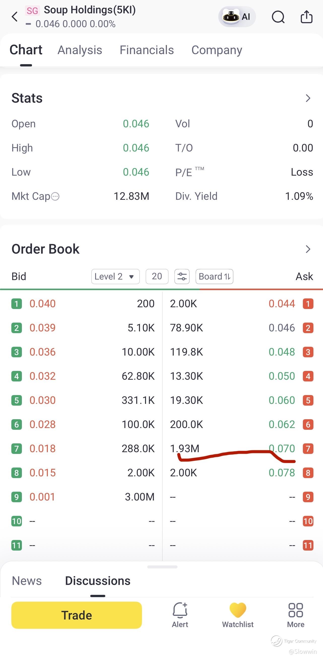The image size is (323, 659).
Task: Switch to the Analysis tab
Action: tap(80, 50)
